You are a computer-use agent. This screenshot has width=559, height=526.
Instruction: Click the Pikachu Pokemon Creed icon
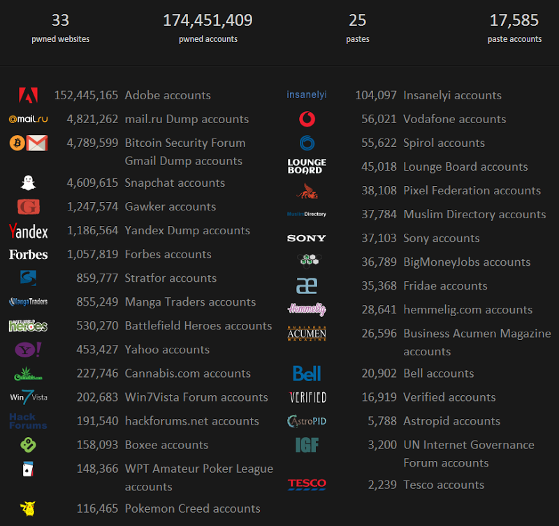pyautogui.click(x=28, y=509)
